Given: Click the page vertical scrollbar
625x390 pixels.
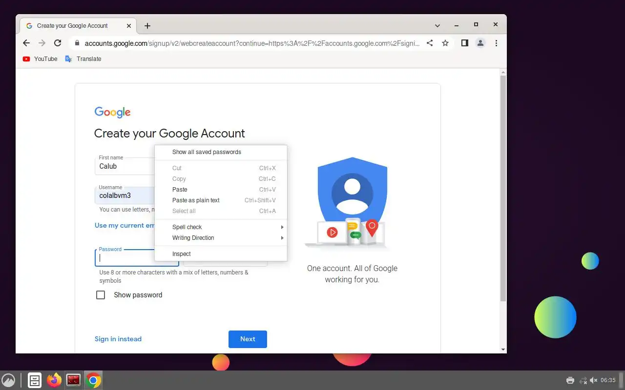Looking at the screenshot, I should point(503,188).
